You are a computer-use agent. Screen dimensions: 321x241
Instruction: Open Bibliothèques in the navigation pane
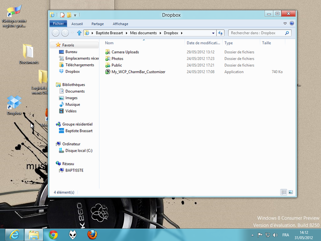click(x=74, y=85)
